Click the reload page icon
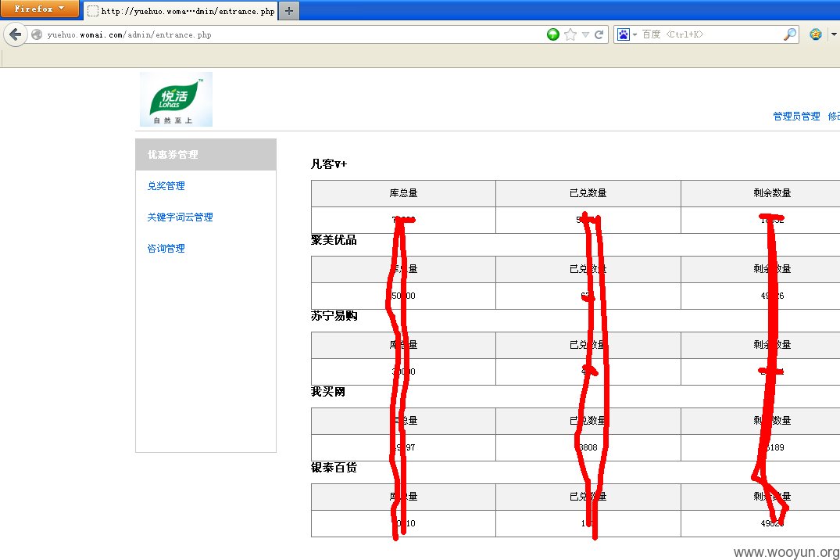The width and height of the screenshot is (840, 560). 599,35
